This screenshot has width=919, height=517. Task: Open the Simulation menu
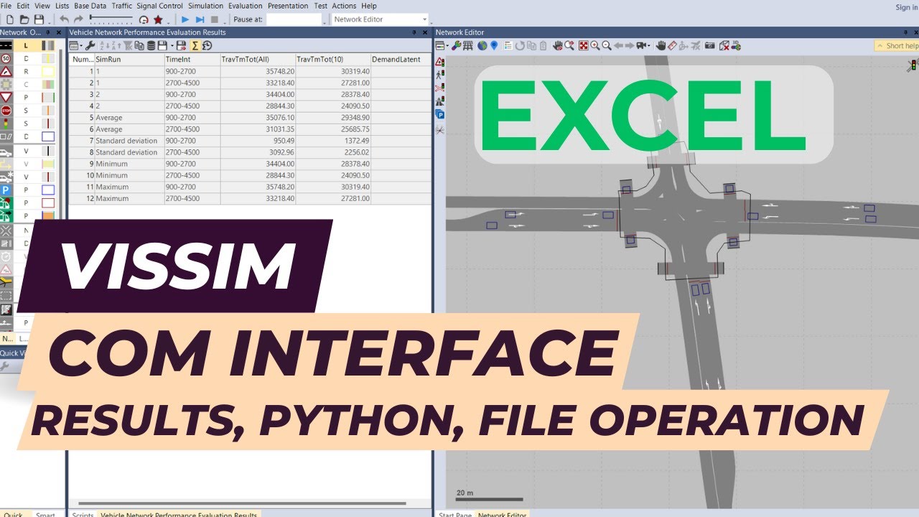point(206,6)
